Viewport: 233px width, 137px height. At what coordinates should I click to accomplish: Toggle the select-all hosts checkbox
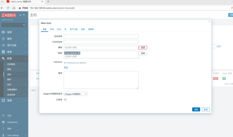click(x=32, y=73)
